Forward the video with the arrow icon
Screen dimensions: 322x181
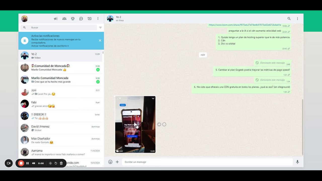point(159,124)
